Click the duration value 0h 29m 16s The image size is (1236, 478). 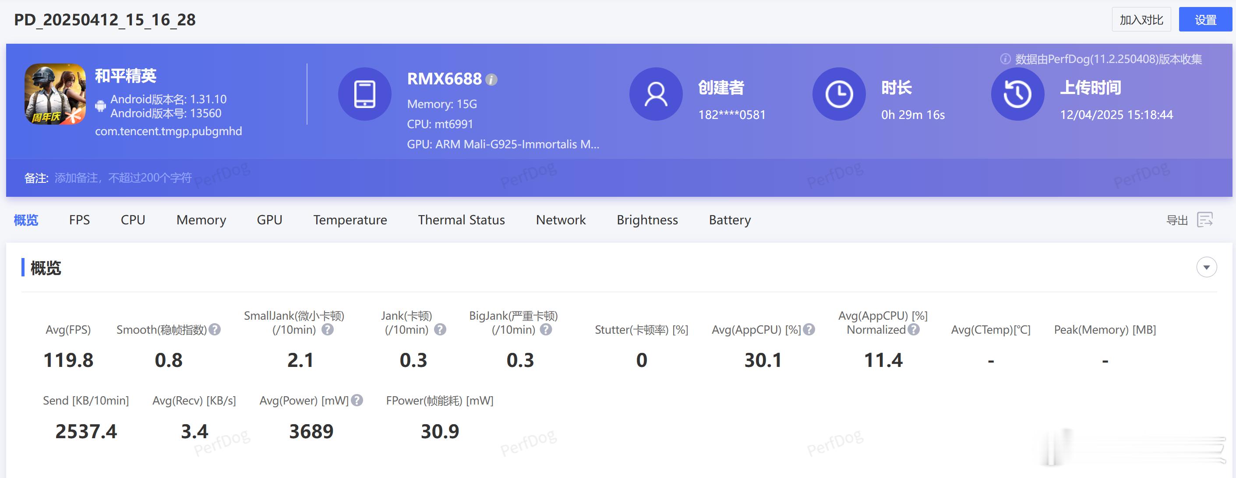coord(913,115)
